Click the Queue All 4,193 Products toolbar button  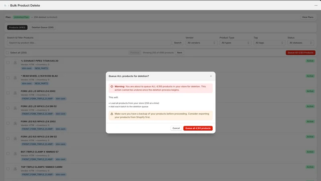(x=301, y=53)
